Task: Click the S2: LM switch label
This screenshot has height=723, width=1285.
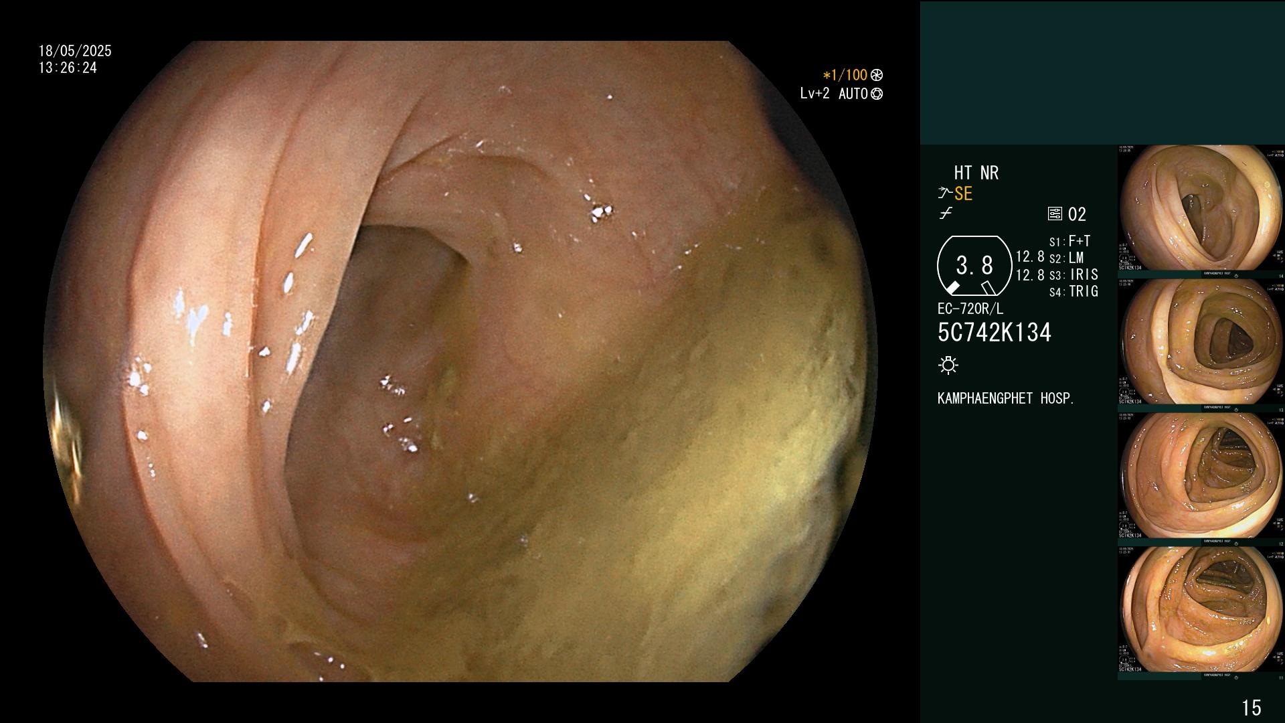Action: click(x=1066, y=258)
